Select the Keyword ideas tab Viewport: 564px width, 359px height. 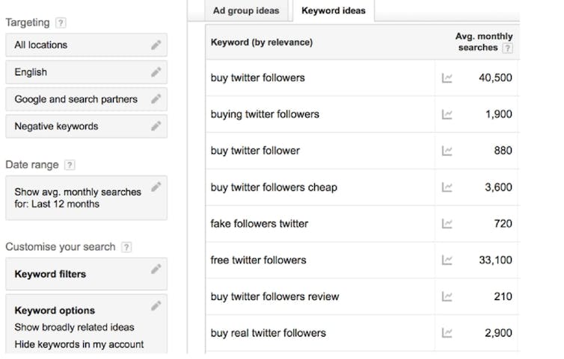(x=334, y=10)
